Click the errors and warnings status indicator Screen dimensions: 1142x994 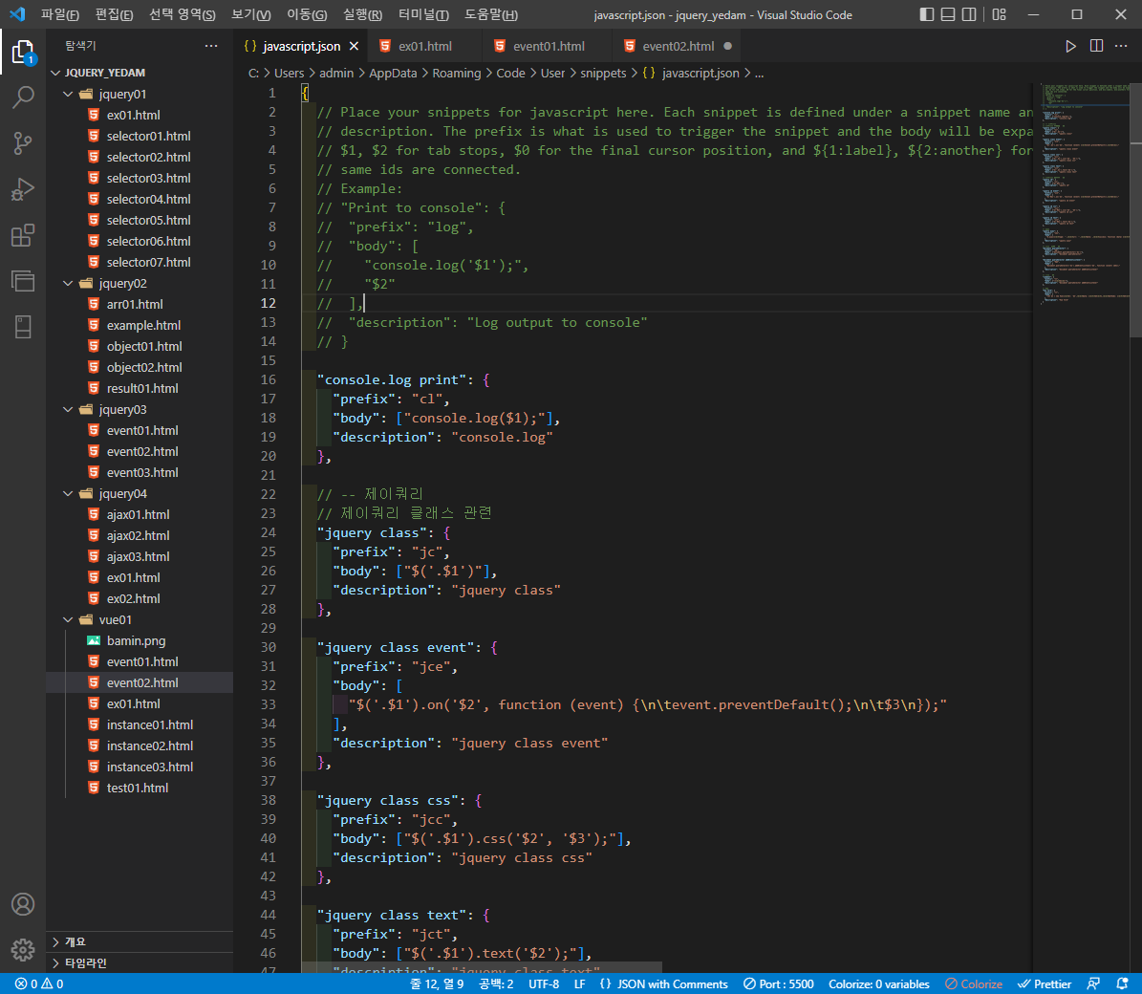(39, 983)
